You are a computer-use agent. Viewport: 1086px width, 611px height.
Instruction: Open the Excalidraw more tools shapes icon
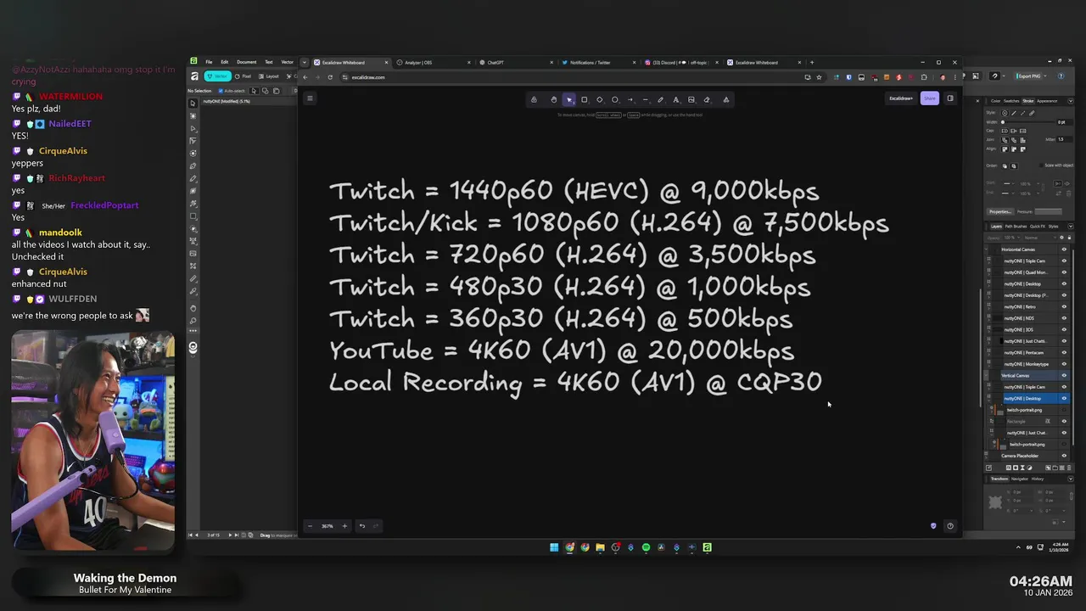point(726,99)
